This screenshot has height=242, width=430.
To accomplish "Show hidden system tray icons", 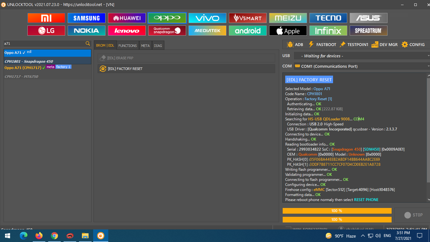I will pyautogui.click(x=363, y=236).
